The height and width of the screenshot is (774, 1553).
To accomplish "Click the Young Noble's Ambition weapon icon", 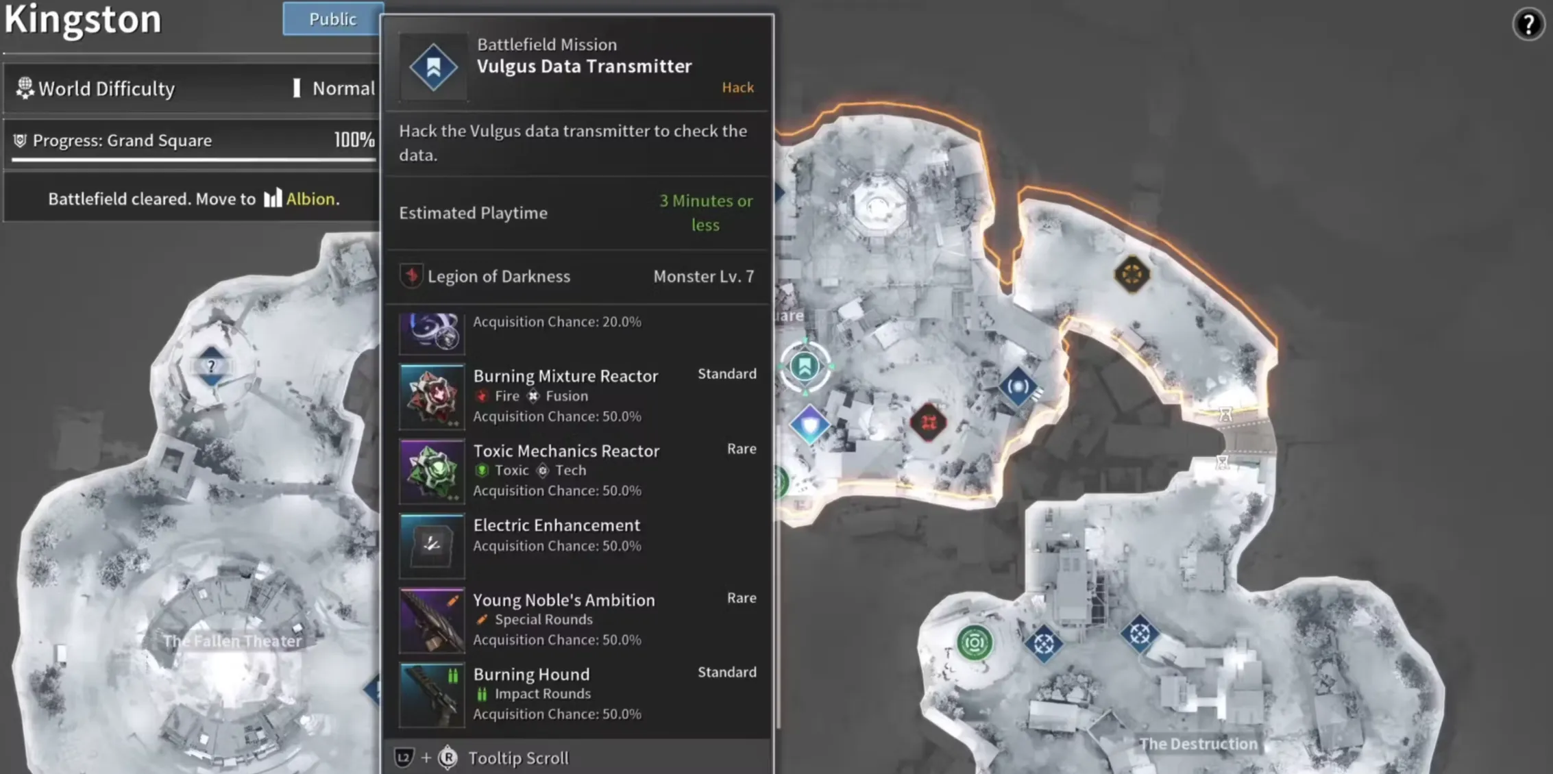I will (431, 619).
